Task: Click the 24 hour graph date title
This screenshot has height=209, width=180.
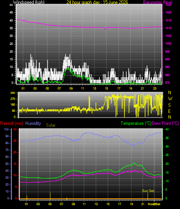Action: [x=97, y=2]
